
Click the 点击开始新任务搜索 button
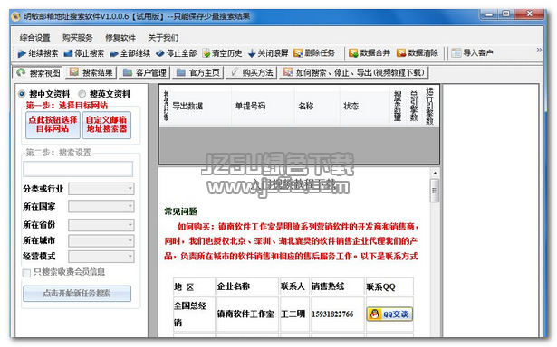point(77,294)
